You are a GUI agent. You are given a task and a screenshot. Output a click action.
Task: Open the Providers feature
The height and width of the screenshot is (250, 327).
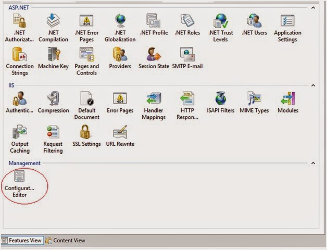pyautogui.click(x=120, y=58)
